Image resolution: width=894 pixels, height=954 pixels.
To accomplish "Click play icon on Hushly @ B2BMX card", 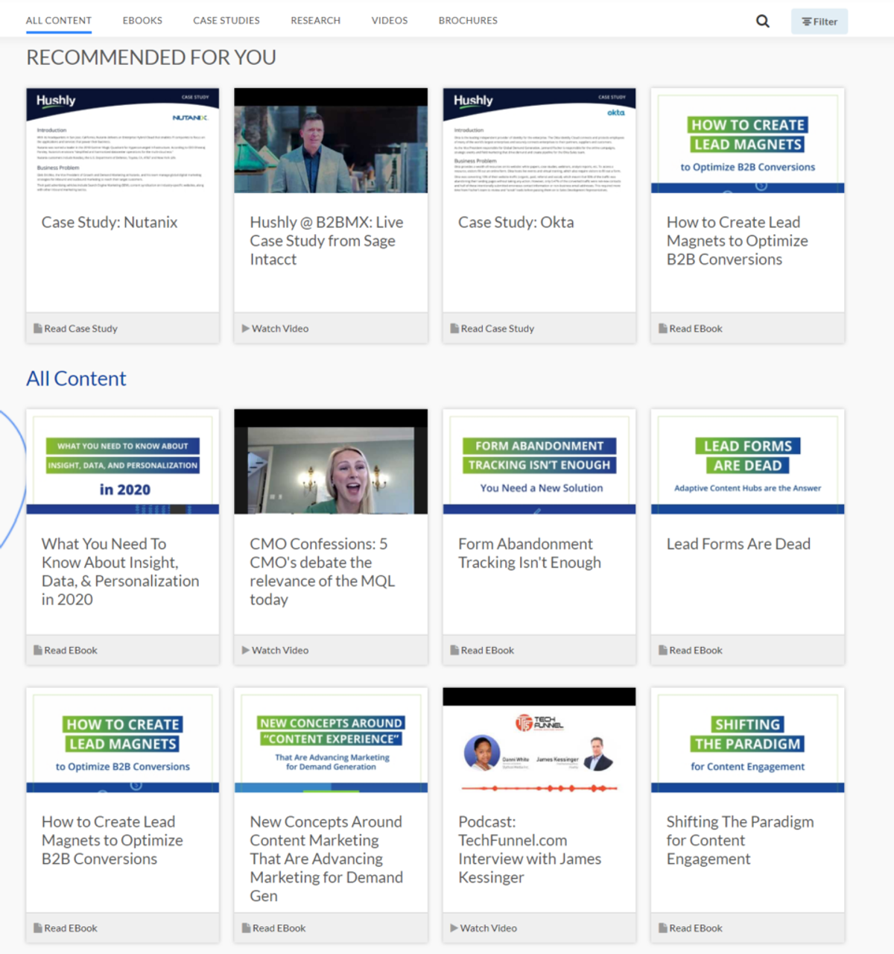I will (246, 328).
